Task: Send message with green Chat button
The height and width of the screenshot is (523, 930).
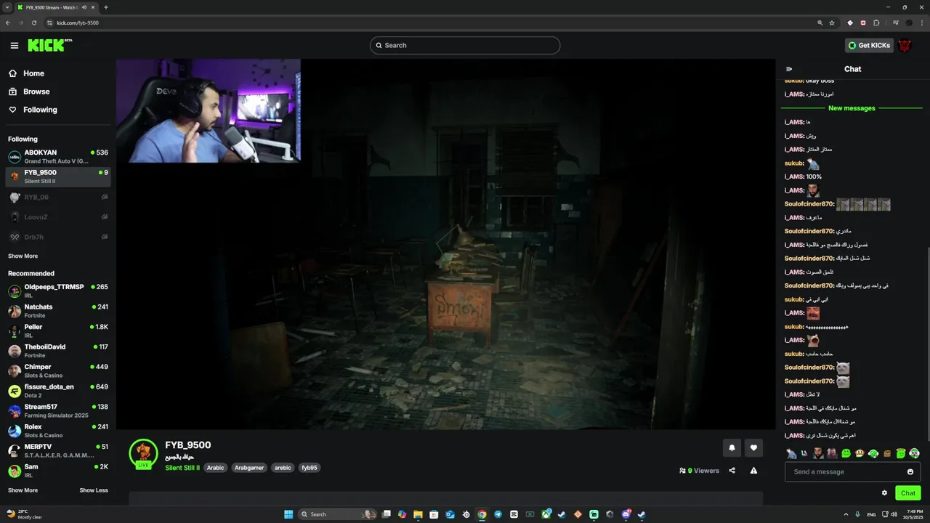Action: pos(907,493)
